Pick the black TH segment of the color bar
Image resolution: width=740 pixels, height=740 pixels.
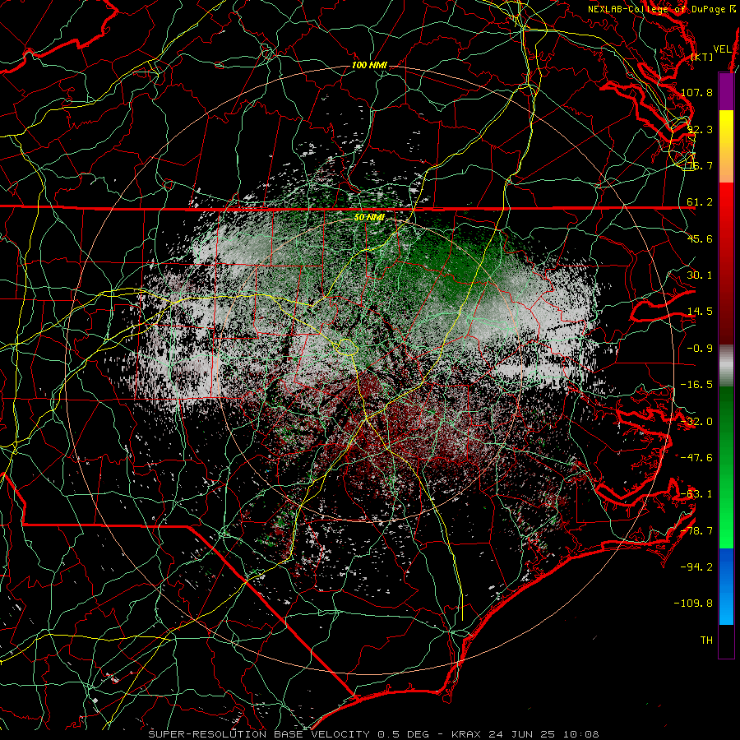pyautogui.click(x=726, y=641)
